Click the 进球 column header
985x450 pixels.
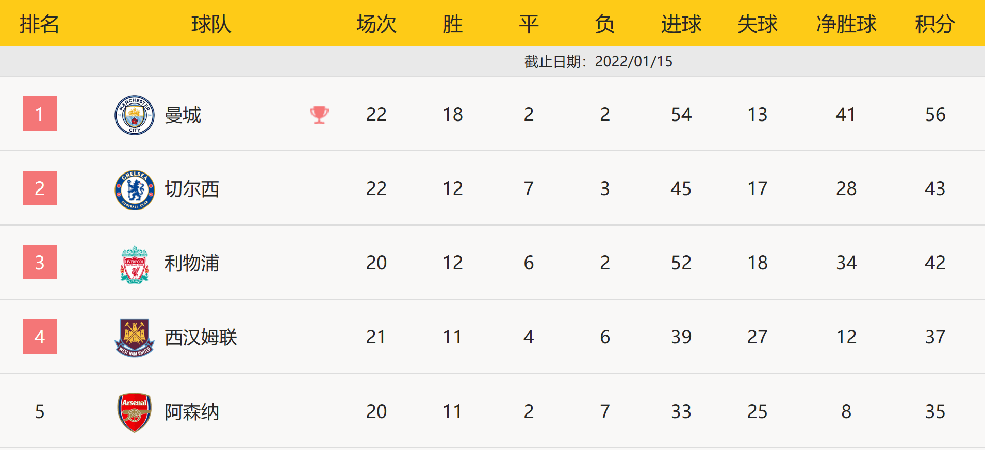(681, 24)
